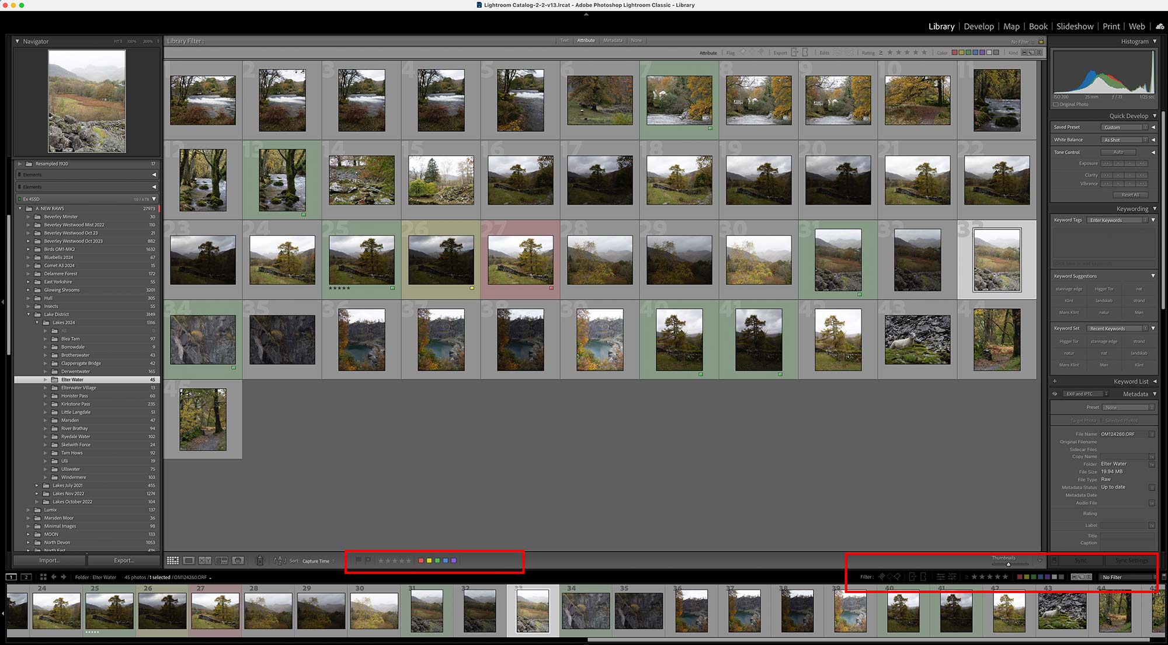Click the Import button

[x=48, y=560]
